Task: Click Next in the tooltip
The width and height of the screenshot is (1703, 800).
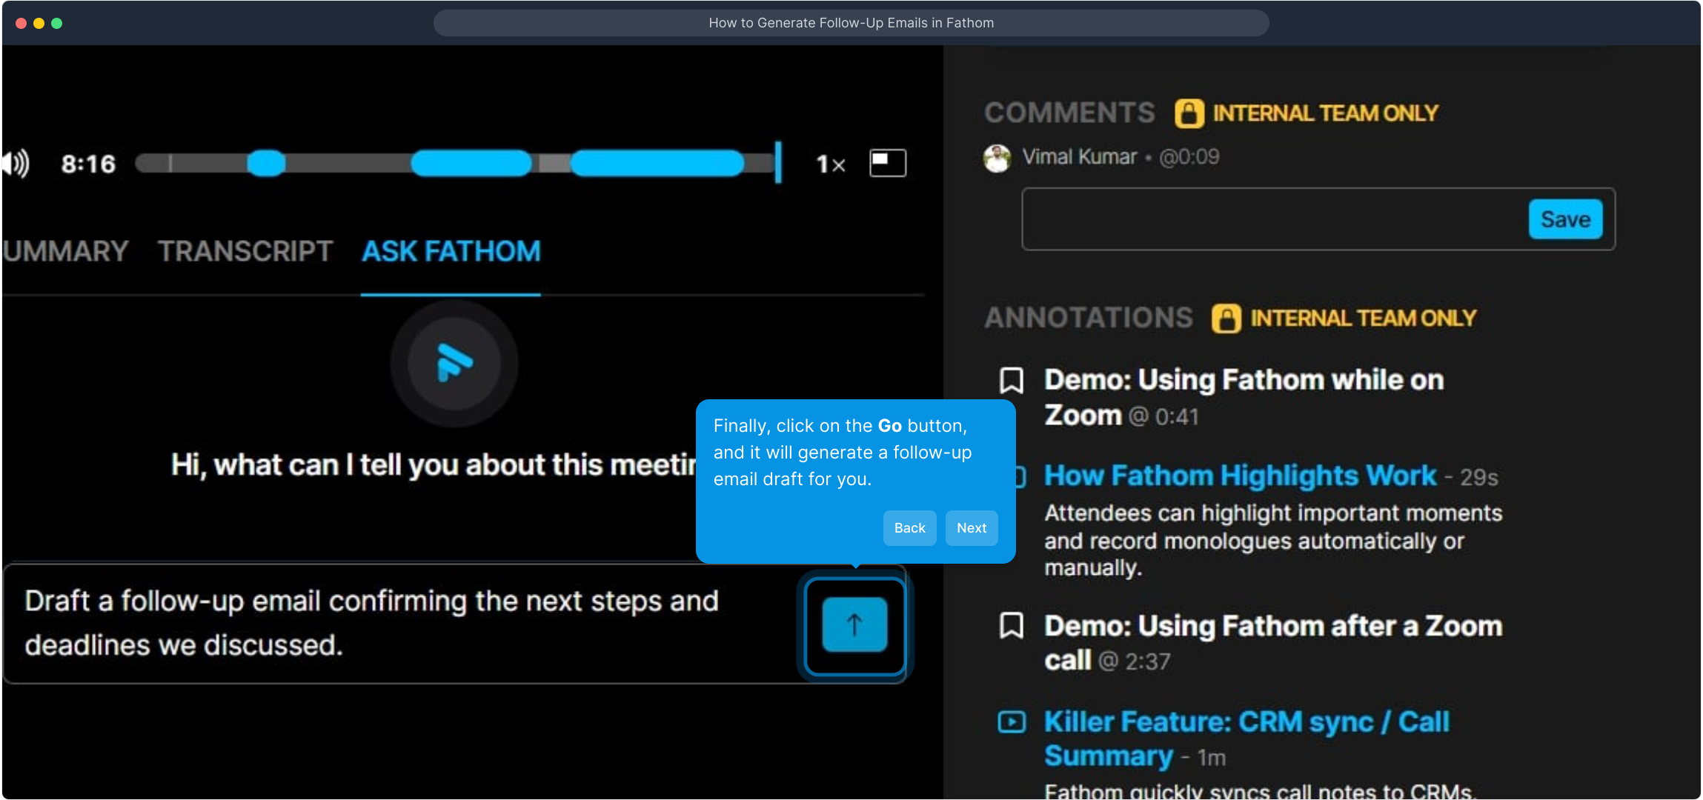Action: coord(971,528)
